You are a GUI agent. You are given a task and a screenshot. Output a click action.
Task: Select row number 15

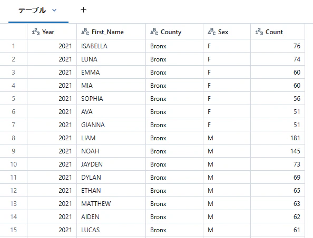point(13,230)
